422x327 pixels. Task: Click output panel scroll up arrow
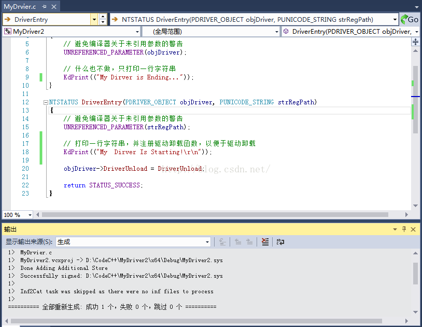[x=415, y=253]
